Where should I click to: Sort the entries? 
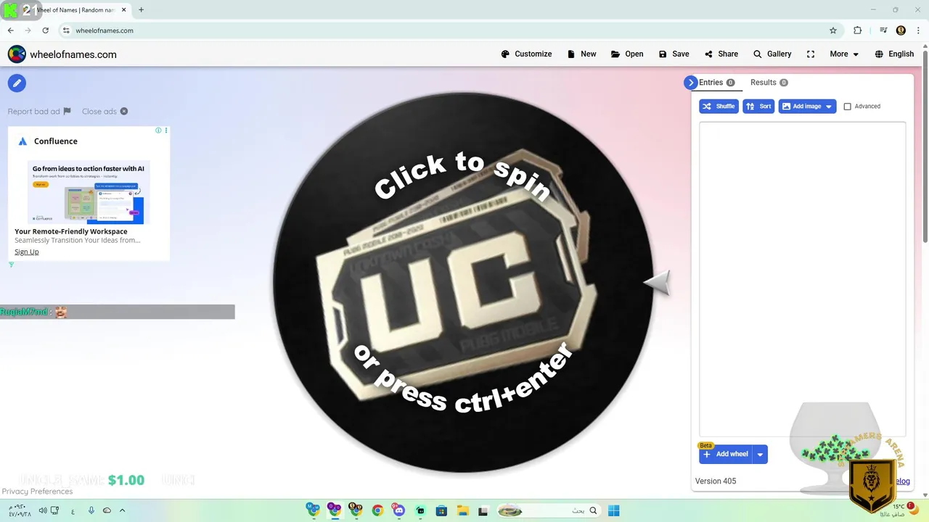(x=758, y=106)
